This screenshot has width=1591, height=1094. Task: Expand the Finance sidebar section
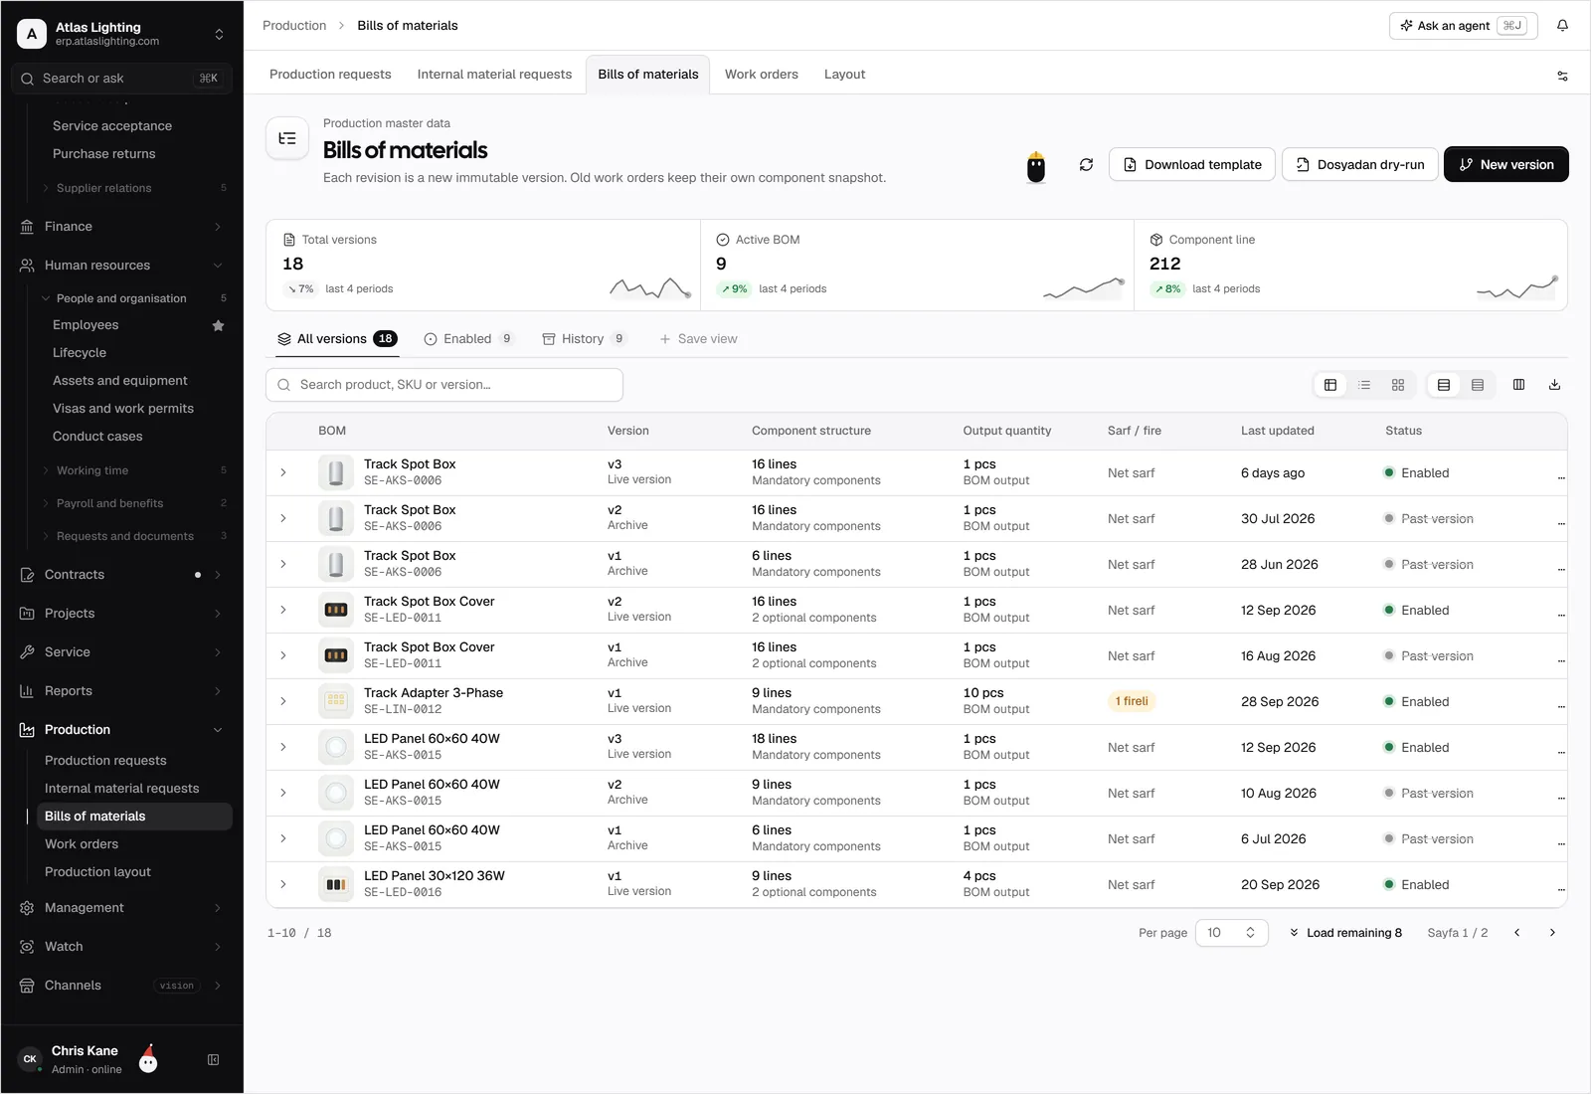pos(121,227)
